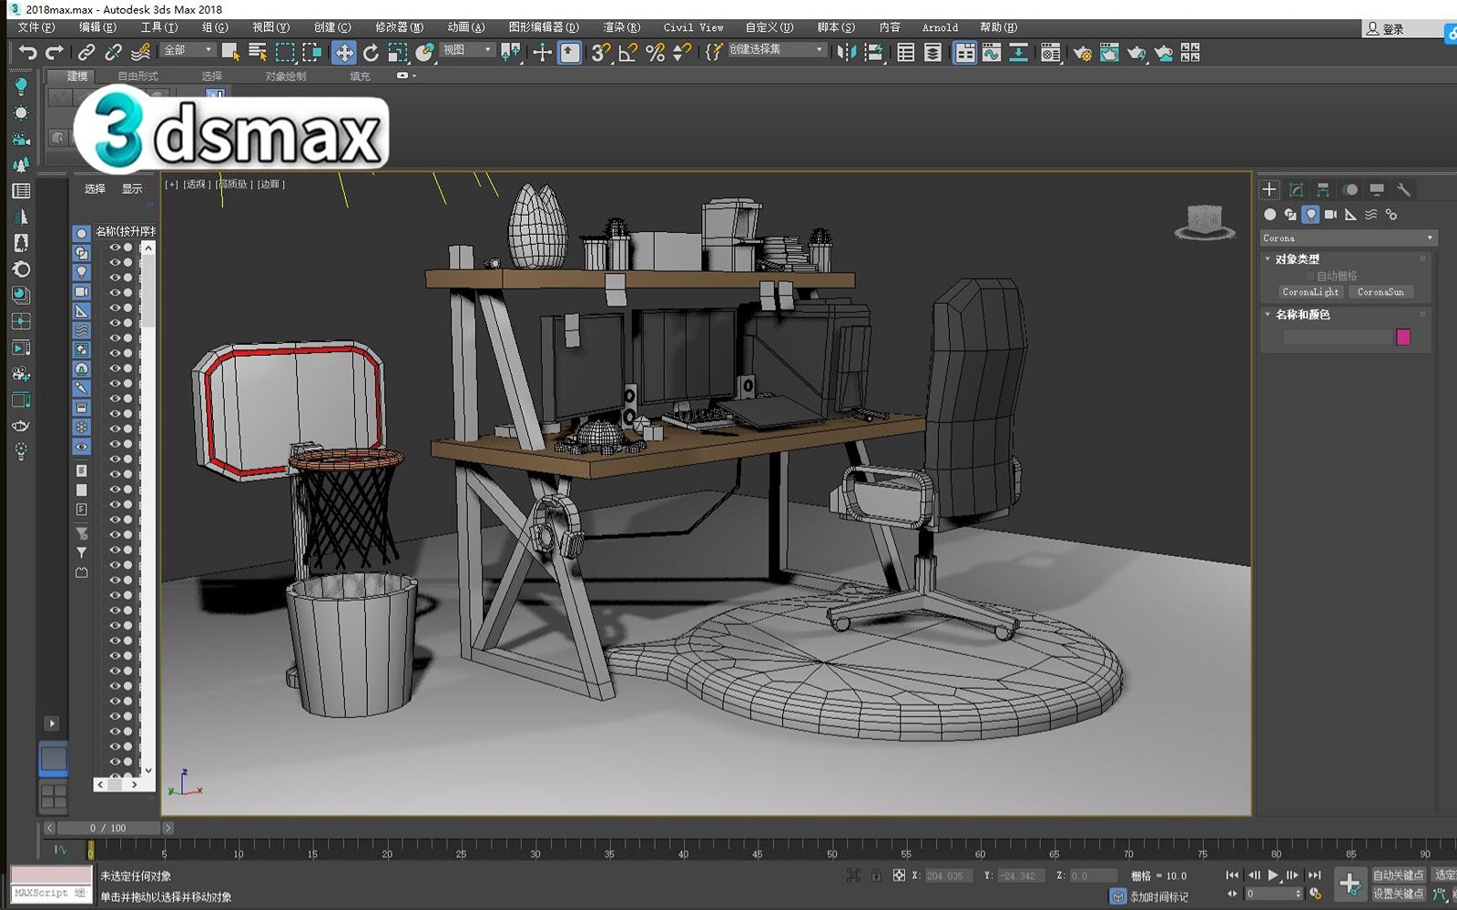Screen dimensions: 1457x910
Task: Click the ViewCube in the viewport
Action: pos(1204,222)
